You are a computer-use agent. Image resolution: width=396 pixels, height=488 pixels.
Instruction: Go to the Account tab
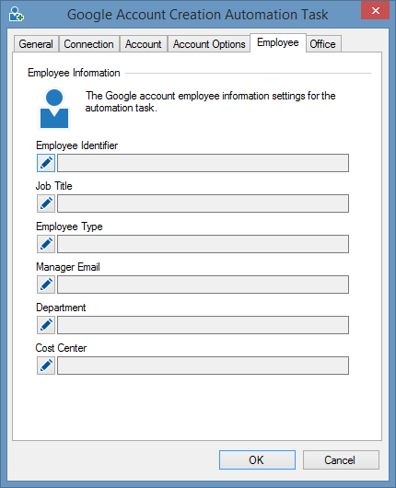(x=144, y=44)
